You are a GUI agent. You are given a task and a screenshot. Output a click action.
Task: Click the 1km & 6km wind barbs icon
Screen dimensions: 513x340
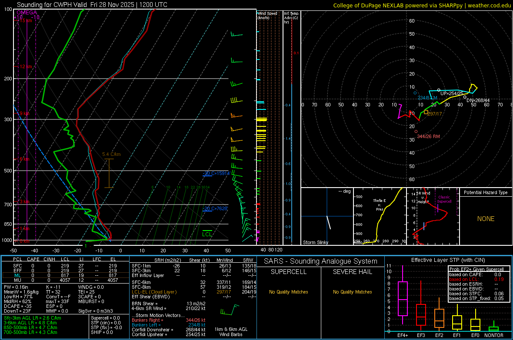coord(230,310)
